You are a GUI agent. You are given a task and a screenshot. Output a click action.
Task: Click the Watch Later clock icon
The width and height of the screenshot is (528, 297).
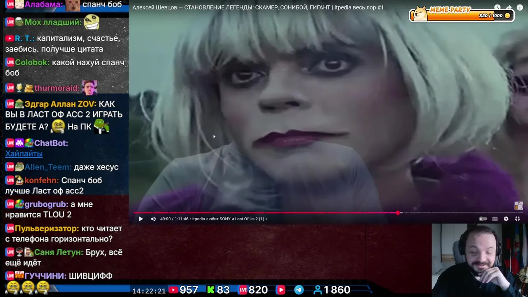pyautogui.click(x=497, y=7)
